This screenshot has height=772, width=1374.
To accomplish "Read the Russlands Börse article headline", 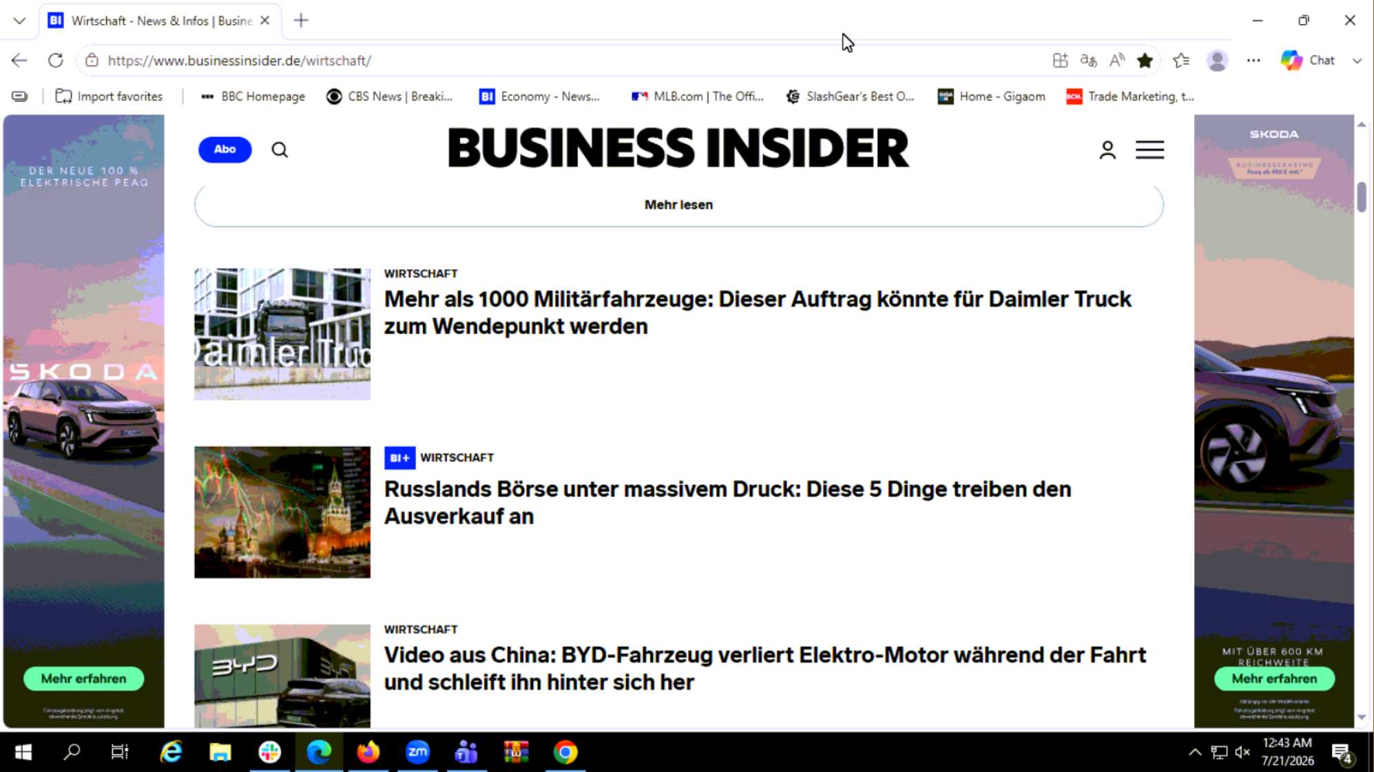I will (x=728, y=503).
